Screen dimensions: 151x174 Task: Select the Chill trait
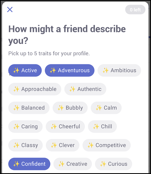coord(102,126)
